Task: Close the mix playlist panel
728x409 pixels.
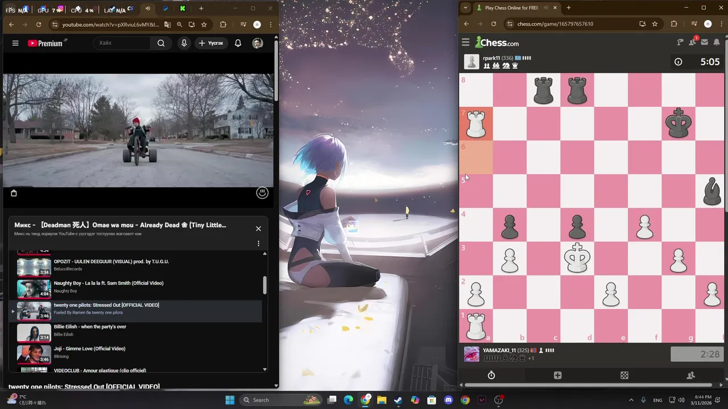Action: (258, 228)
